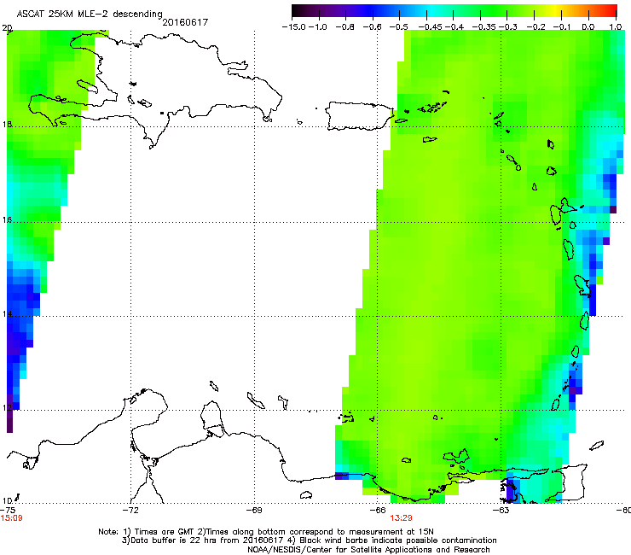Viewport: 631px width, 555px height.
Task: Click the longitude label -69
Action: 254,510
